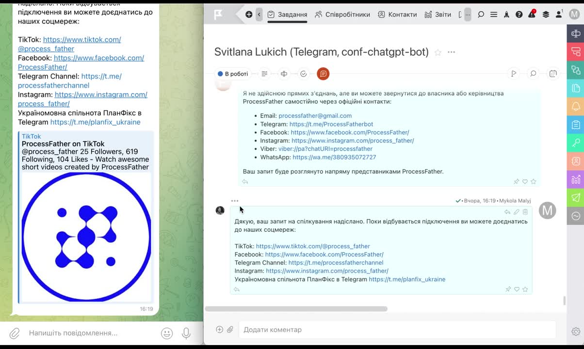Open the orange bell panel in right sidebar
This screenshot has width=584, height=349.
point(576,107)
